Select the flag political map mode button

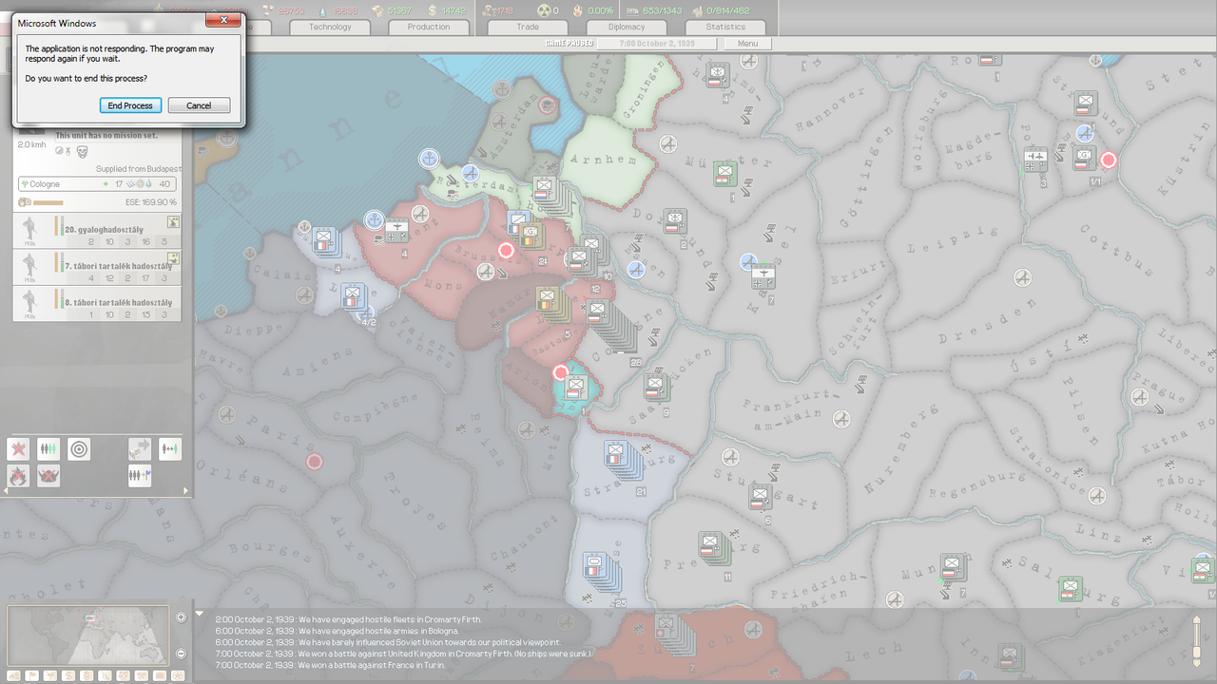tap(33, 675)
